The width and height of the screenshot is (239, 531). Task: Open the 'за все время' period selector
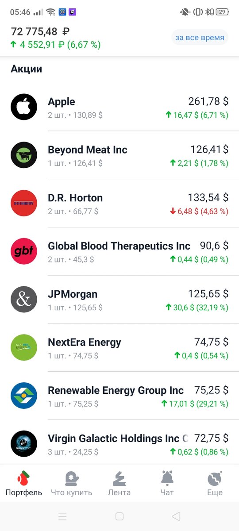[200, 38]
